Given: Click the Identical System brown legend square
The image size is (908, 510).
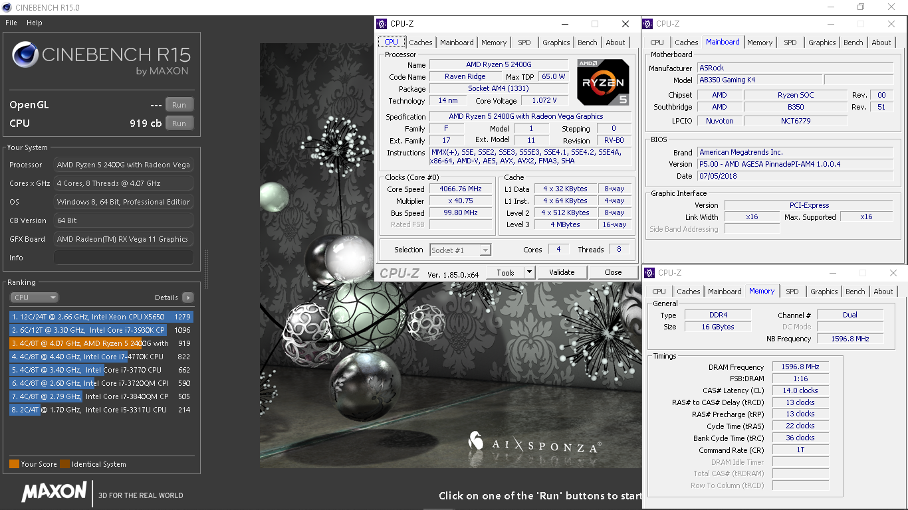Looking at the screenshot, I should tap(64, 464).
